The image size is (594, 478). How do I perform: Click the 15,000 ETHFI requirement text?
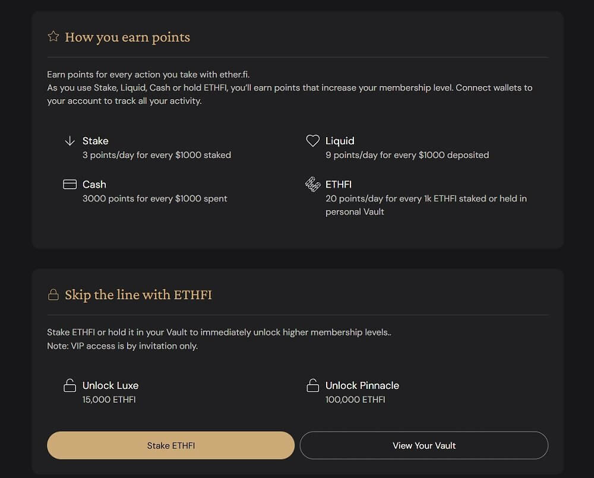click(109, 400)
